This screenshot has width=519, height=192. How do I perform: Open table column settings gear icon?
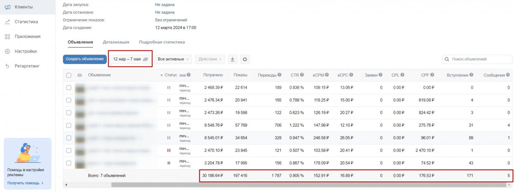click(245, 59)
